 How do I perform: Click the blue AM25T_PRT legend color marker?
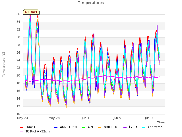point(56,128)
